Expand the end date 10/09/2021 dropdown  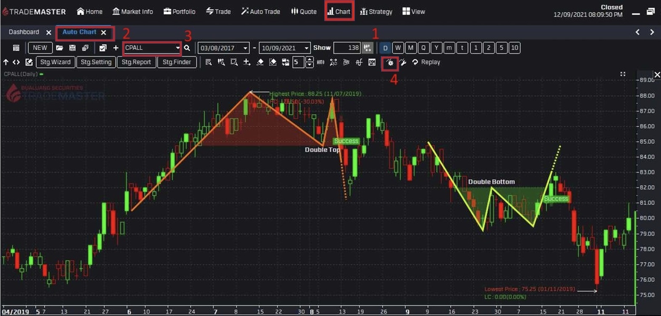[x=307, y=48]
